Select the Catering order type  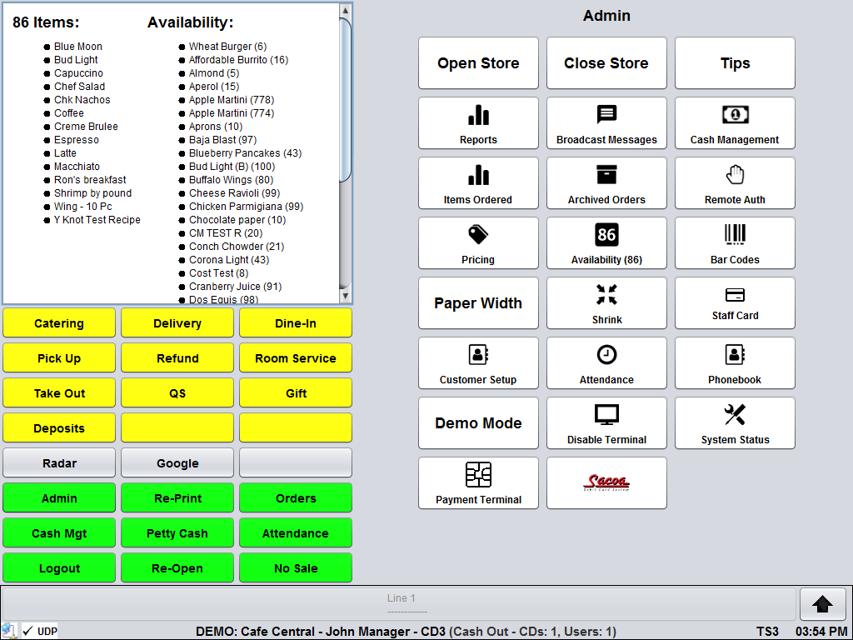point(59,322)
